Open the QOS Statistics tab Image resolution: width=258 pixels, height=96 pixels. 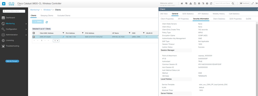coord(188,14)
